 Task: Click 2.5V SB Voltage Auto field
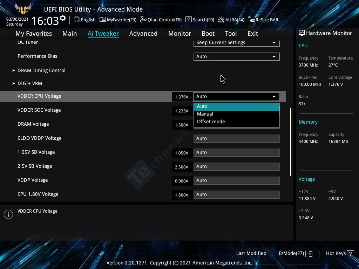click(x=237, y=166)
